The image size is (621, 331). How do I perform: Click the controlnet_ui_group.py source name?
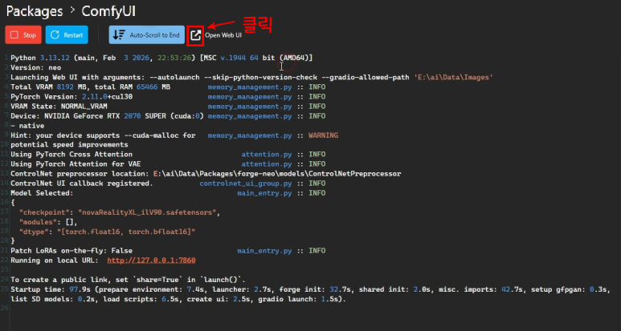click(246, 184)
